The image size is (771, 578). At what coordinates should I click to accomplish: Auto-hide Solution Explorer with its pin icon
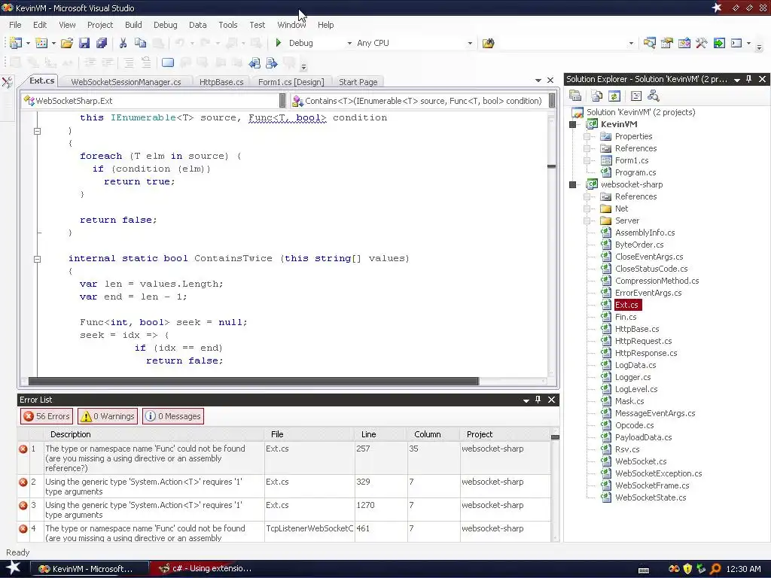pyautogui.click(x=749, y=79)
